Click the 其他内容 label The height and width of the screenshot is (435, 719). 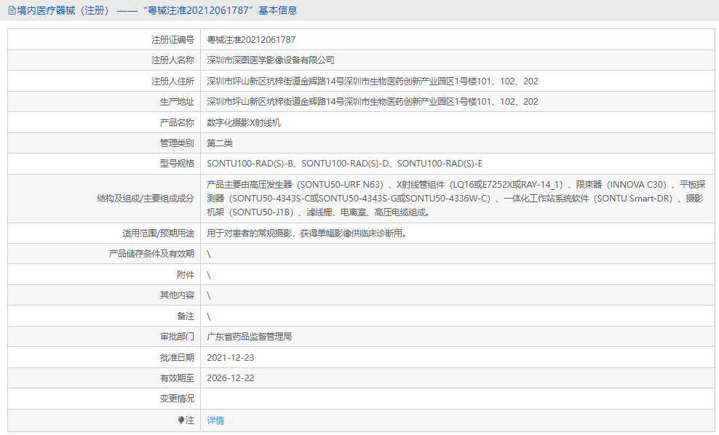tap(177, 295)
